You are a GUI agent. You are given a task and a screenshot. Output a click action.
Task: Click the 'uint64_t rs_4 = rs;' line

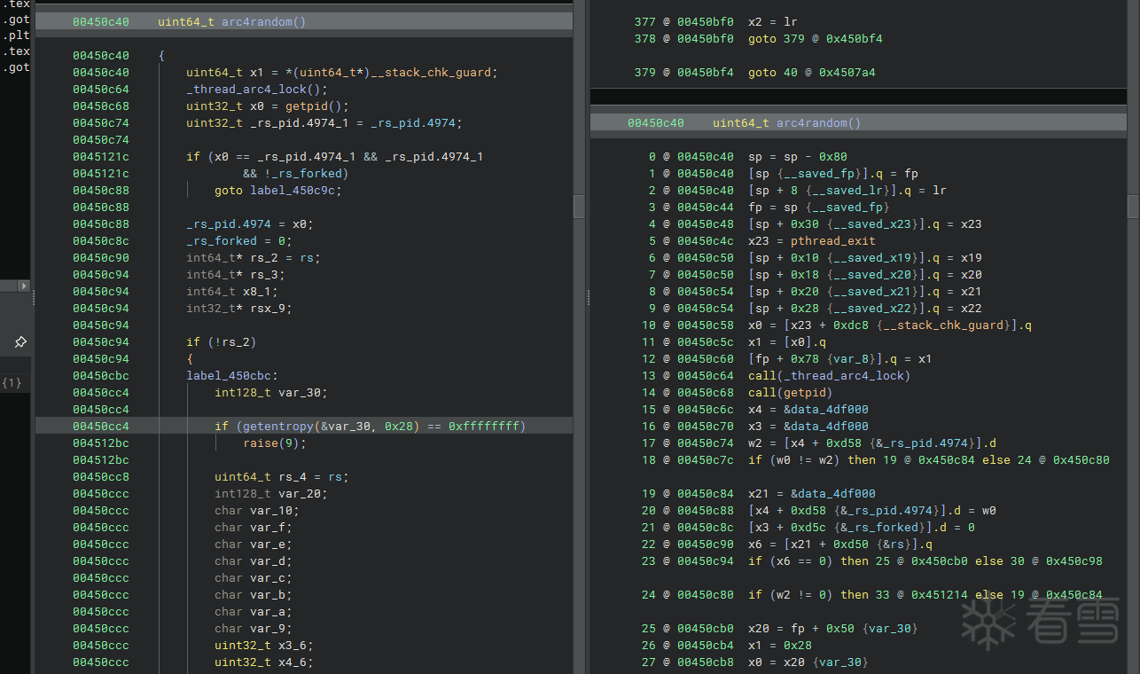point(282,477)
